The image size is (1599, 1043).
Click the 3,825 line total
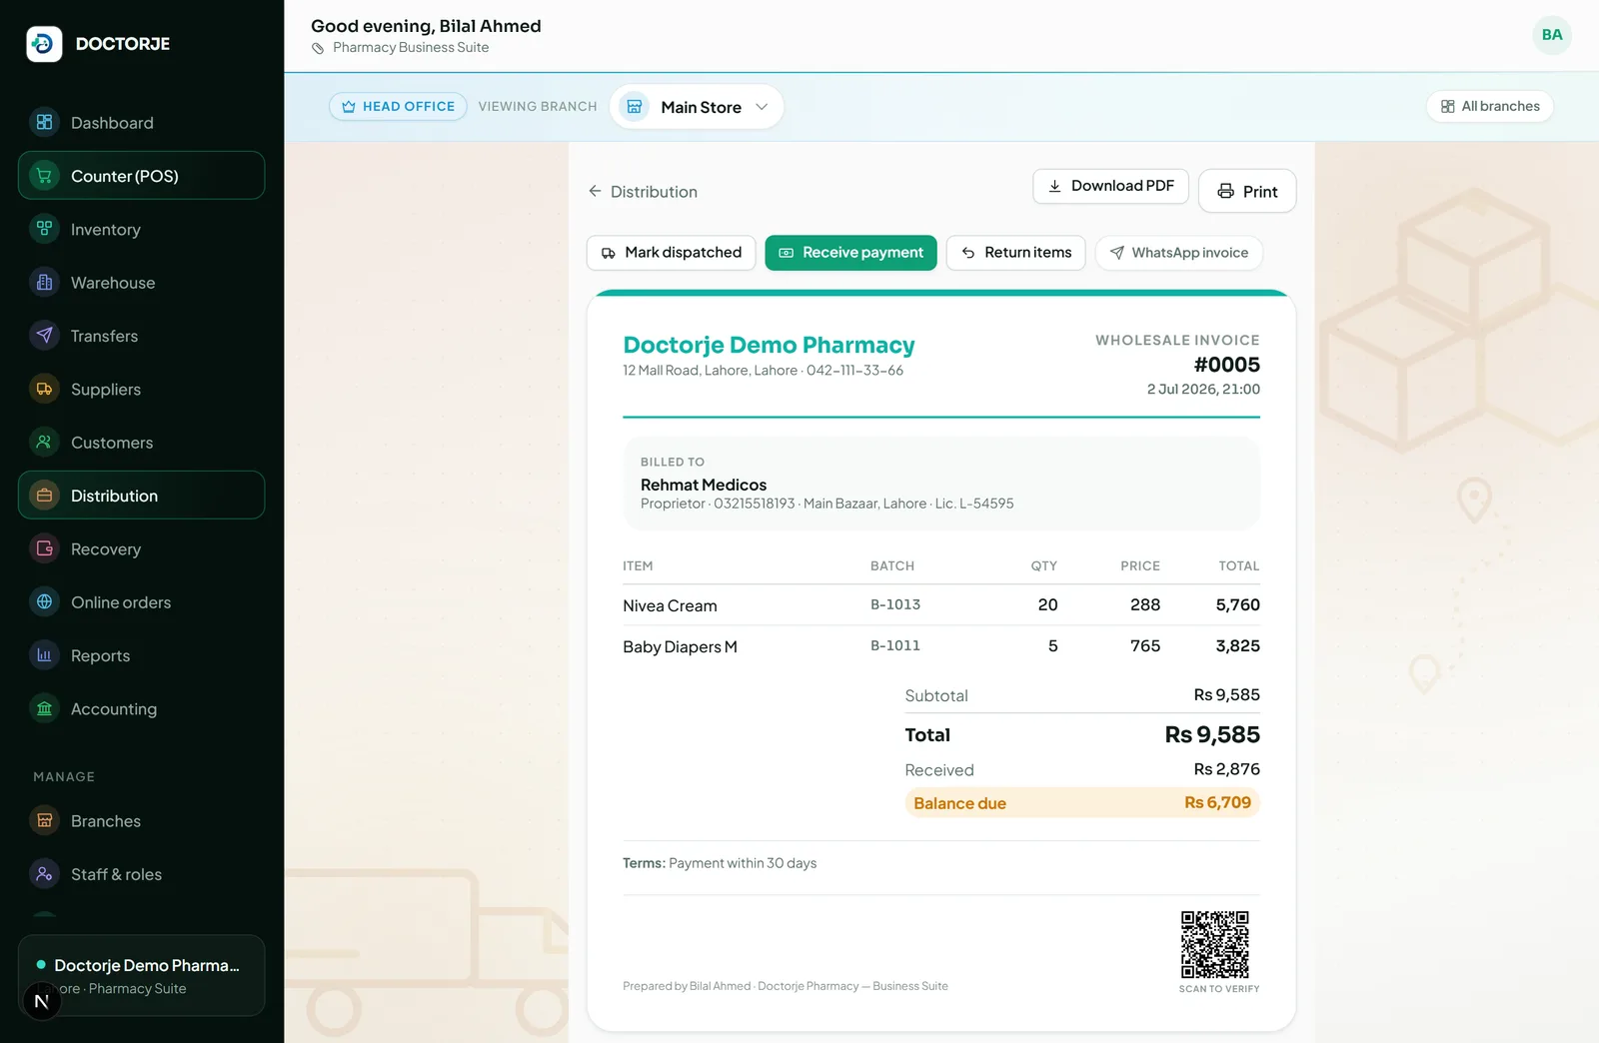coord(1238,646)
